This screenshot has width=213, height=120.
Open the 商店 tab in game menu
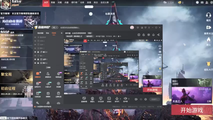pos(96,2)
